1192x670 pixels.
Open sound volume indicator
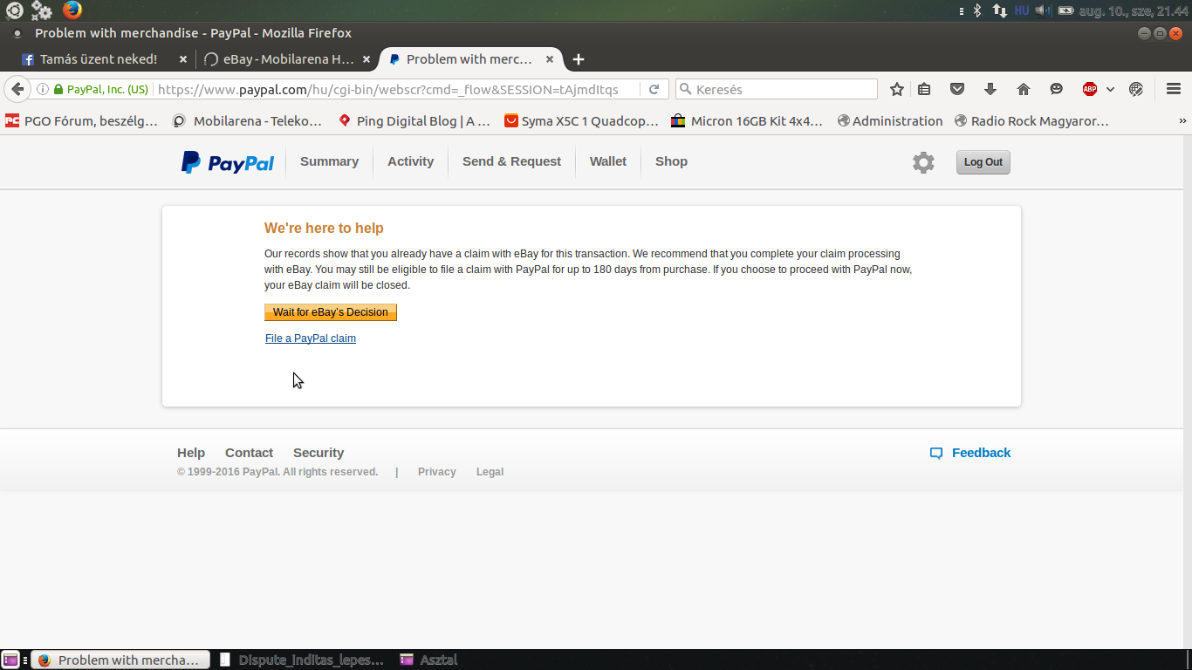(1044, 10)
